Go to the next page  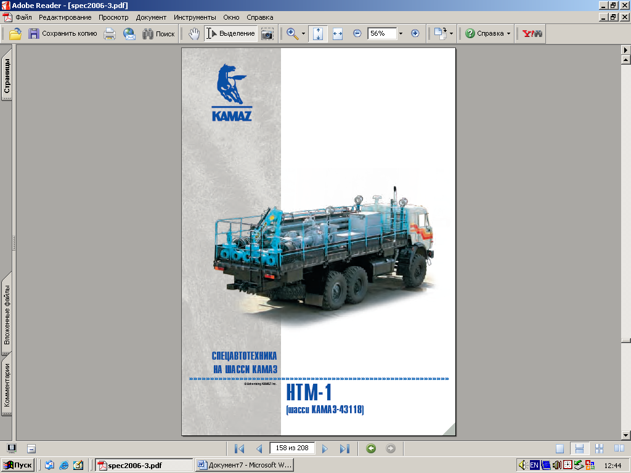click(325, 448)
